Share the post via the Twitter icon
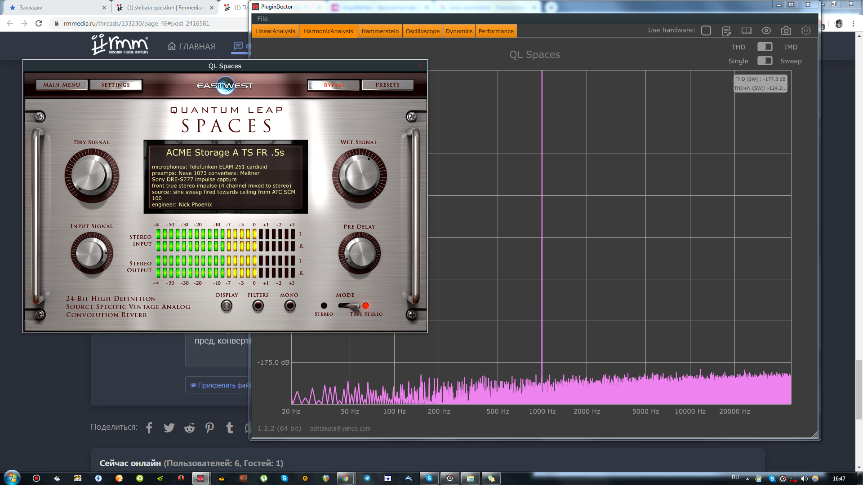Image resolution: width=863 pixels, height=485 pixels. [x=169, y=428]
